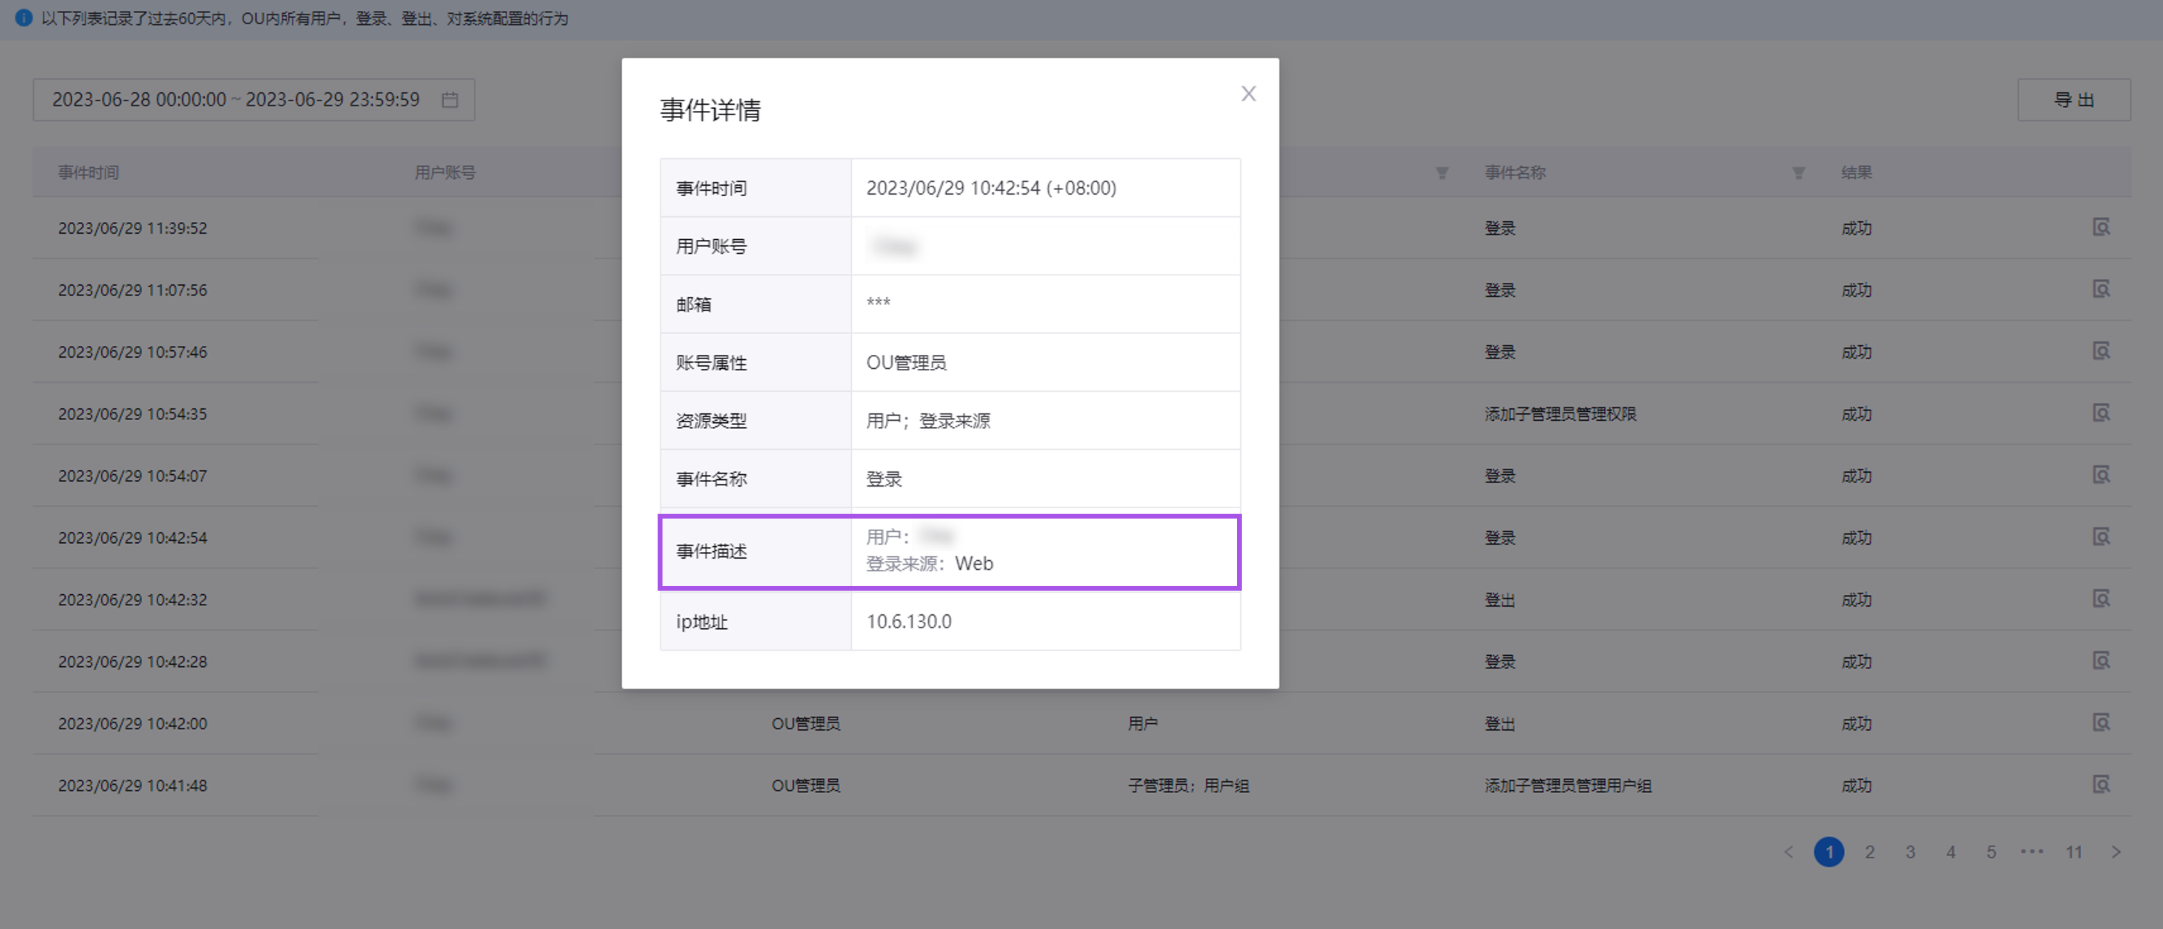
Task: Open detail icon for 11:07:56 event
Action: (2101, 290)
